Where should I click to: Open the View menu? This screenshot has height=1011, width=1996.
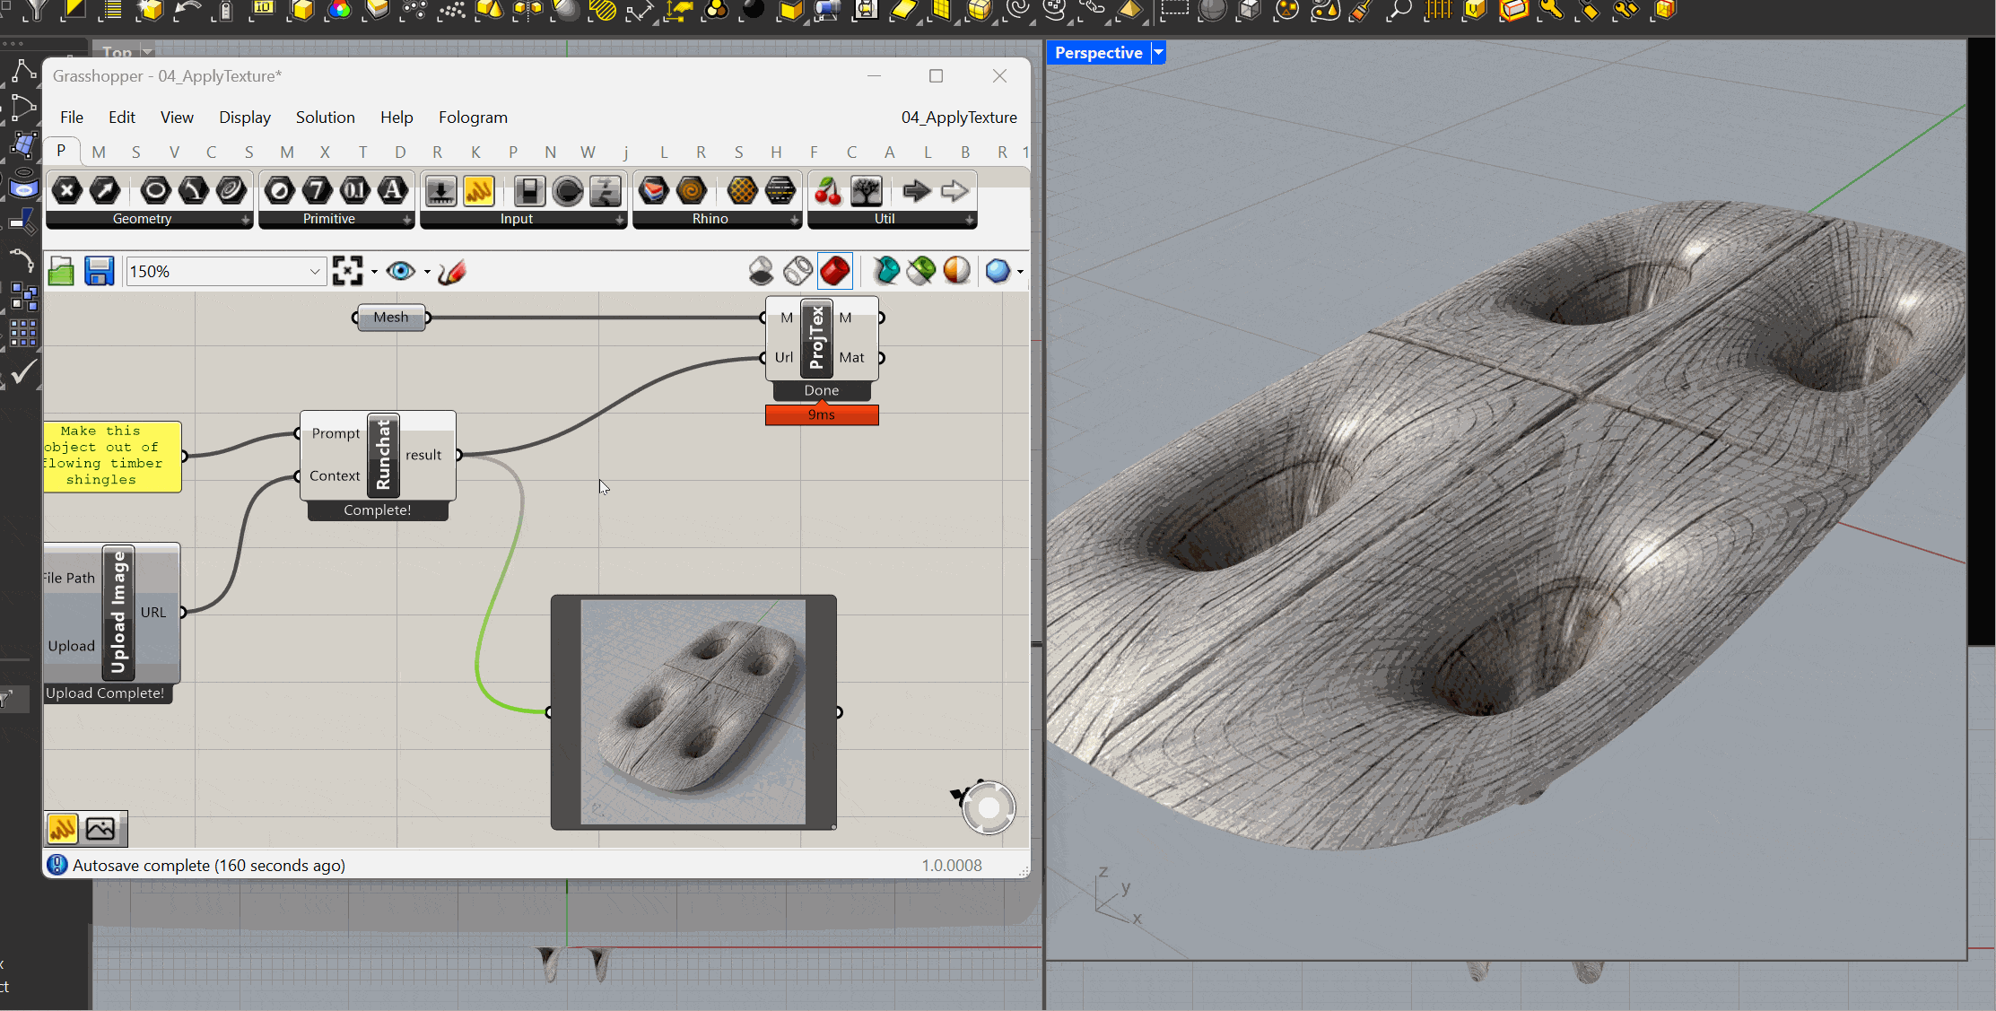(177, 118)
